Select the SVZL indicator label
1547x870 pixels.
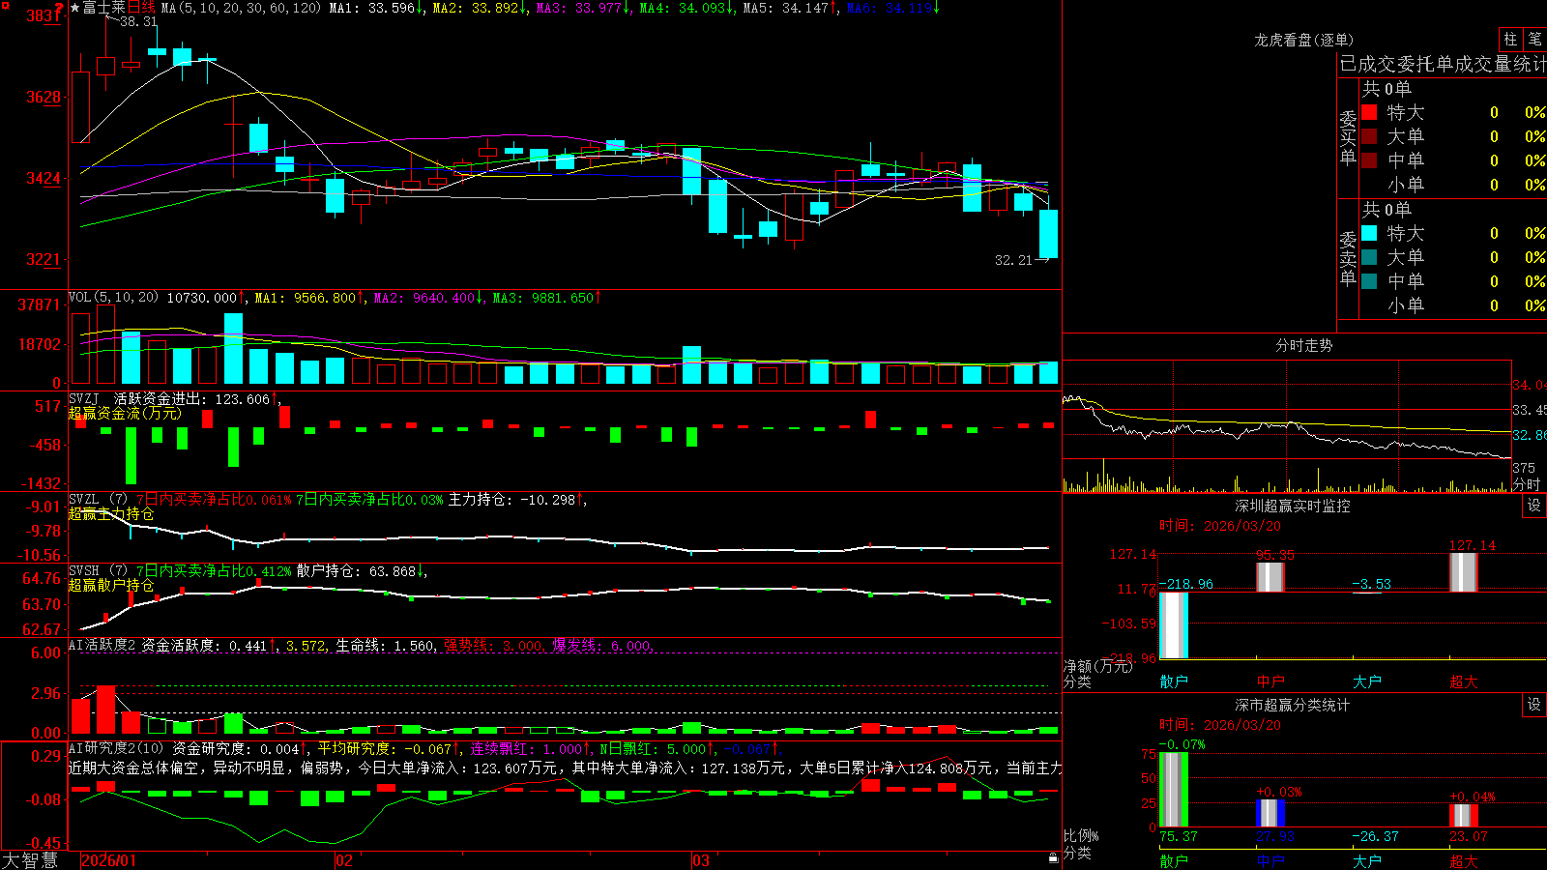(84, 500)
